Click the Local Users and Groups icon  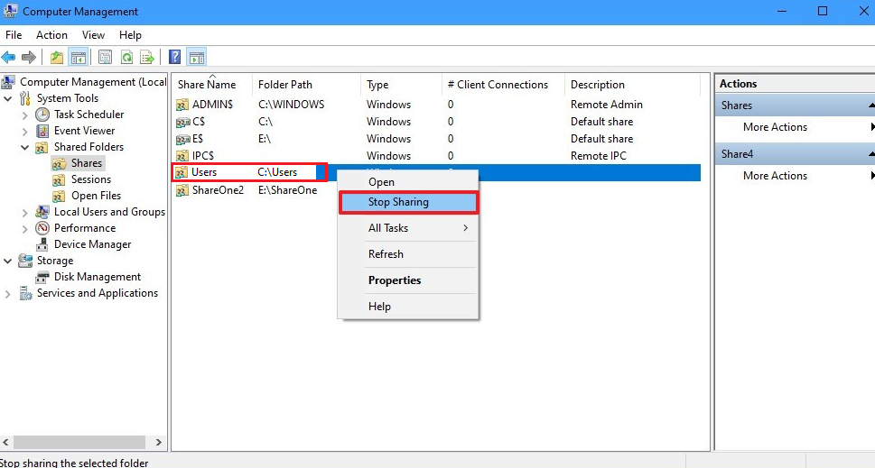click(x=42, y=212)
